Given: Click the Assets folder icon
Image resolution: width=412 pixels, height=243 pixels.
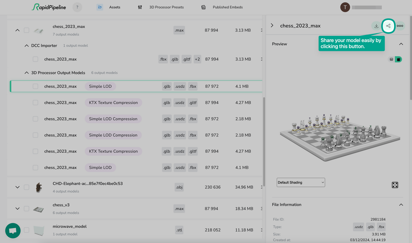Looking at the screenshot, I should (x=100, y=7).
